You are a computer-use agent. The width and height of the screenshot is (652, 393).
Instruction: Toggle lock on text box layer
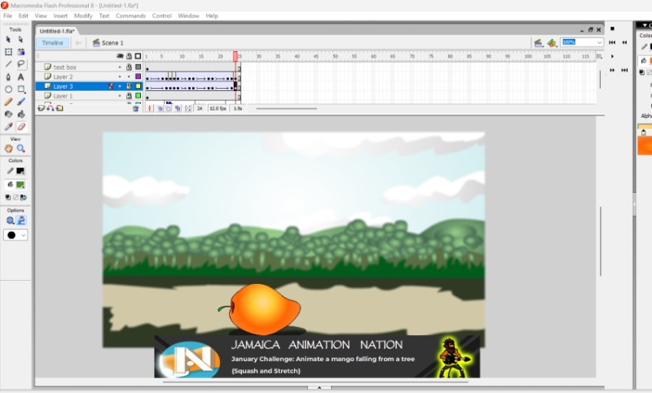(x=129, y=67)
